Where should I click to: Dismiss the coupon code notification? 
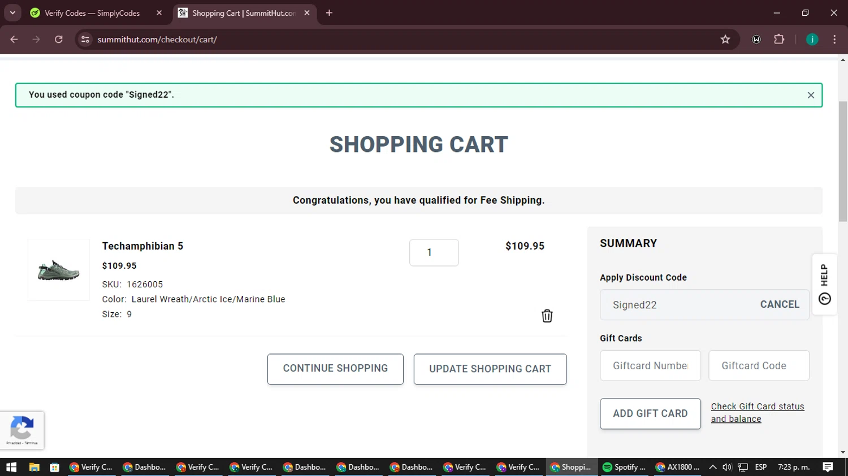coord(811,95)
